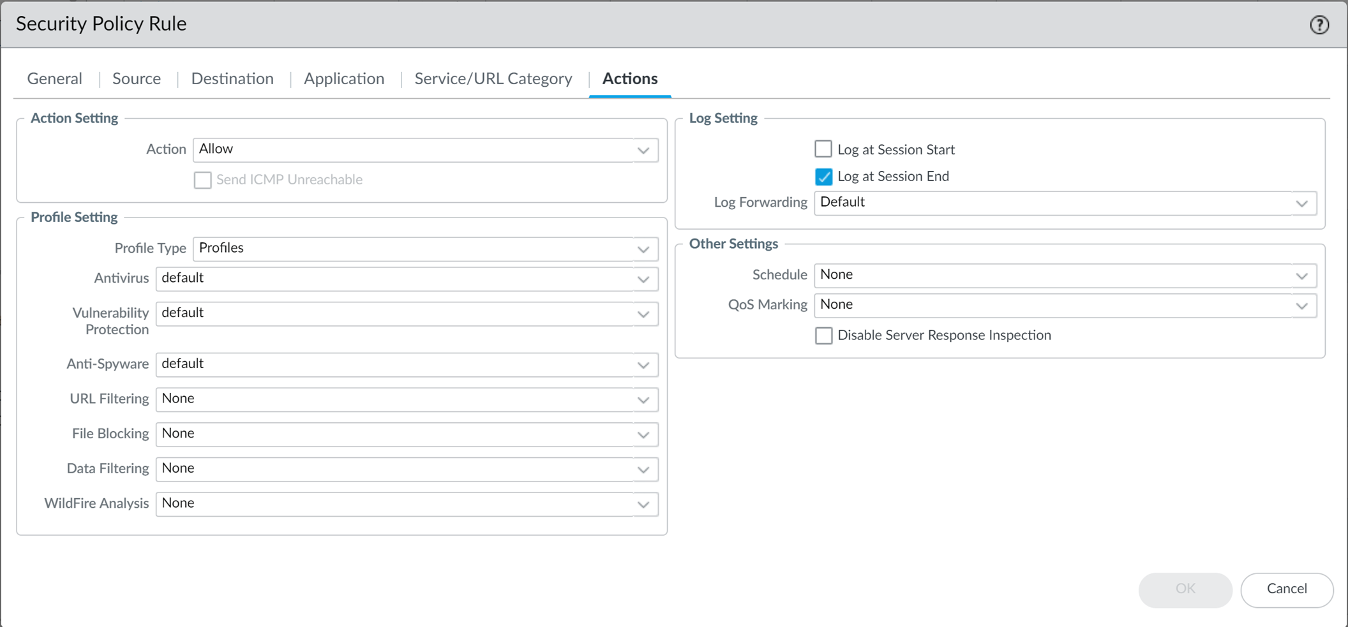Image resolution: width=1348 pixels, height=627 pixels.
Task: Select the Actions tab
Action: point(630,78)
